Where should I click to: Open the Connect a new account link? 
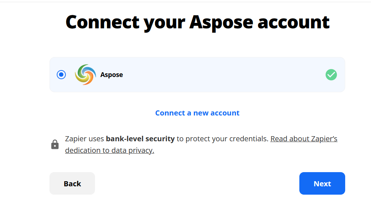click(197, 113)
